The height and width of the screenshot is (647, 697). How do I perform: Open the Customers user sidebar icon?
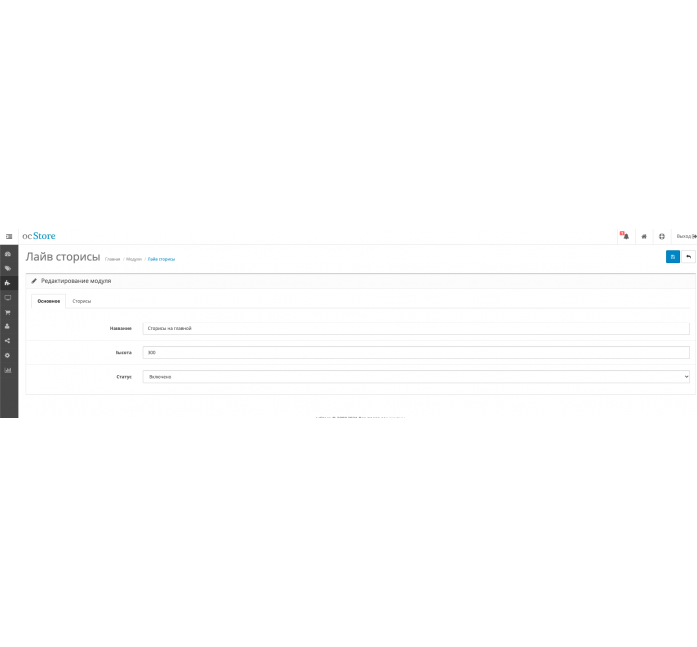click(x=8, y=326)
